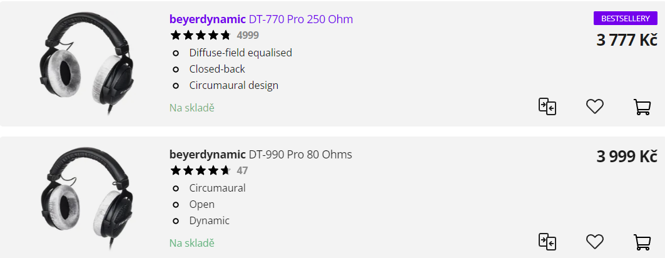Open the beyerdynamic DT-770 Pro 250 Ohm link
Viewport: 665px width, 258px height.
(261, 19)
